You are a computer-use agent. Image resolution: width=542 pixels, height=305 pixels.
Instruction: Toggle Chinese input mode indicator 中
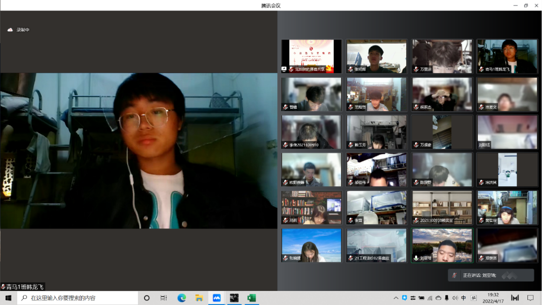click(x=463, y=298)
